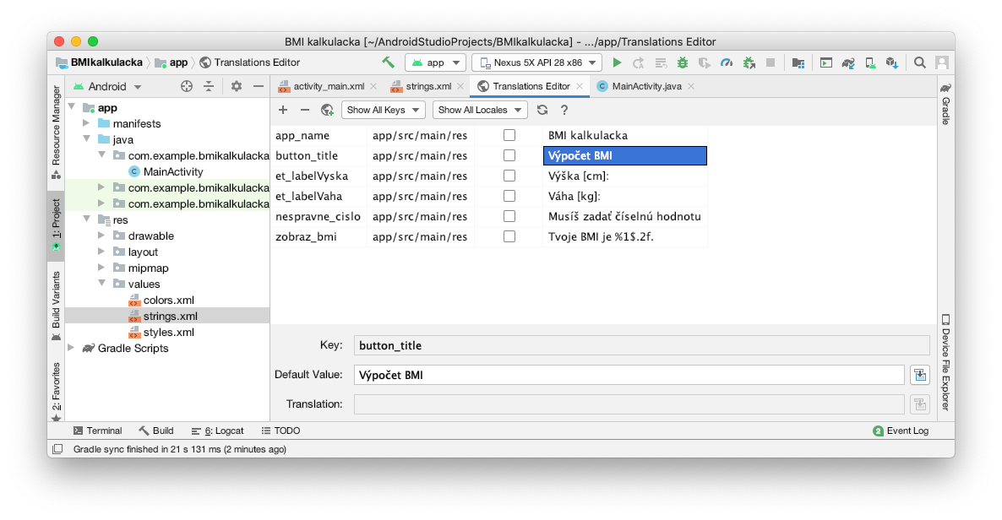Click the Search Everywhere magnifier icon
This screenshot has width=1002, height=520.
pyautogui.click(x=920, y=62)
